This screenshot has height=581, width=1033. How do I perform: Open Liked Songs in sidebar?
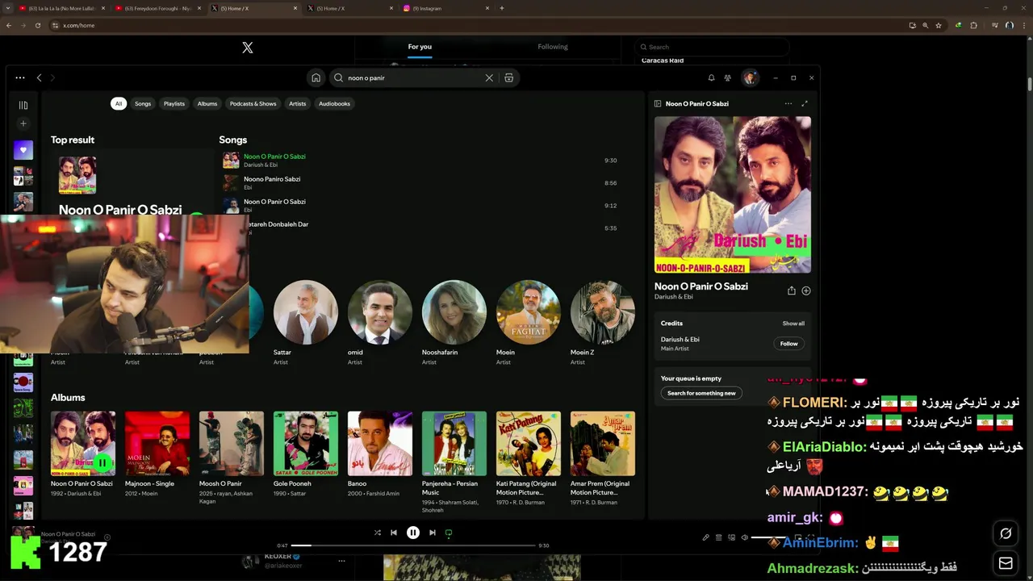coord(23,150)
